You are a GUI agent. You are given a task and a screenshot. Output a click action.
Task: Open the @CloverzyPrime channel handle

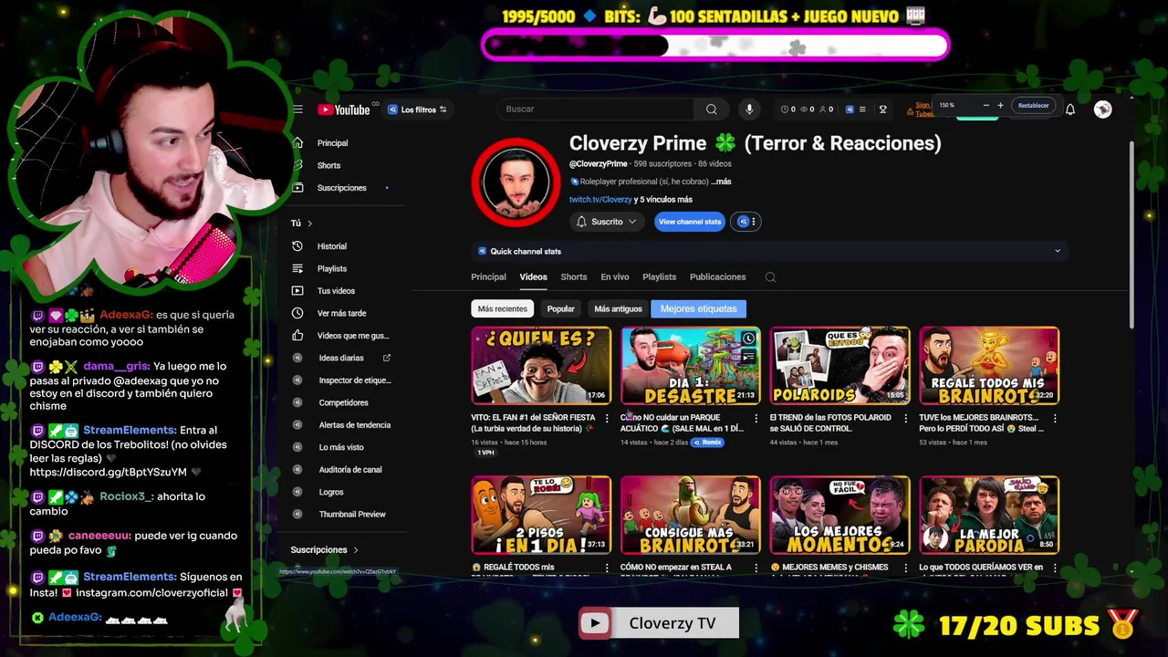pos(599,164)
